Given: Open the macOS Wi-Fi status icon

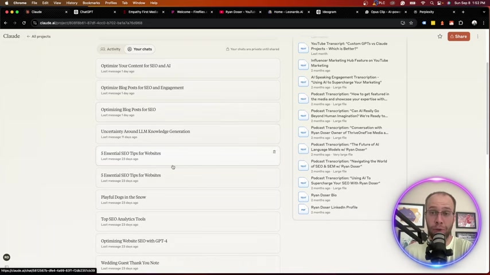Looking at the screenshot, I should point(423,3).
